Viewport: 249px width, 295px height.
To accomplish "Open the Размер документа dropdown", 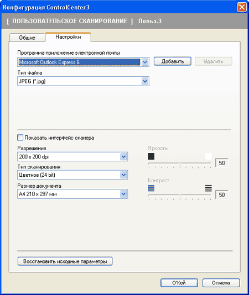I will tap(123, 194).
